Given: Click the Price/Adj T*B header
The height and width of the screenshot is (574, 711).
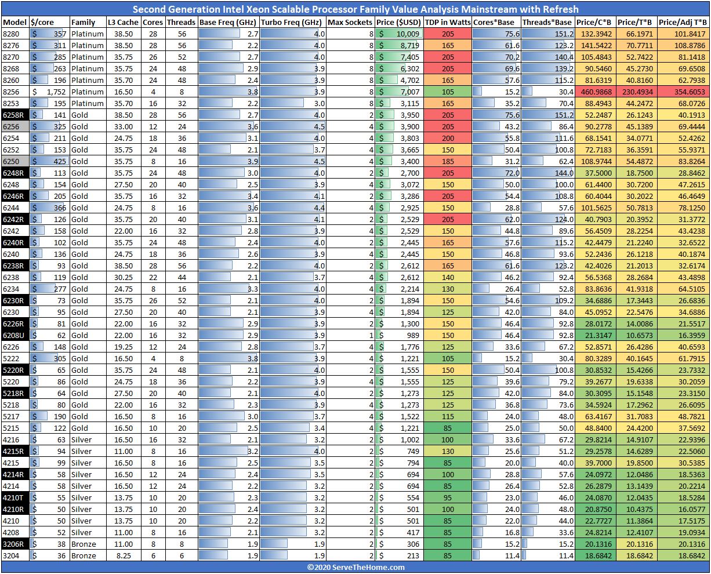Looking at the screenshot, I should [683, 22].
